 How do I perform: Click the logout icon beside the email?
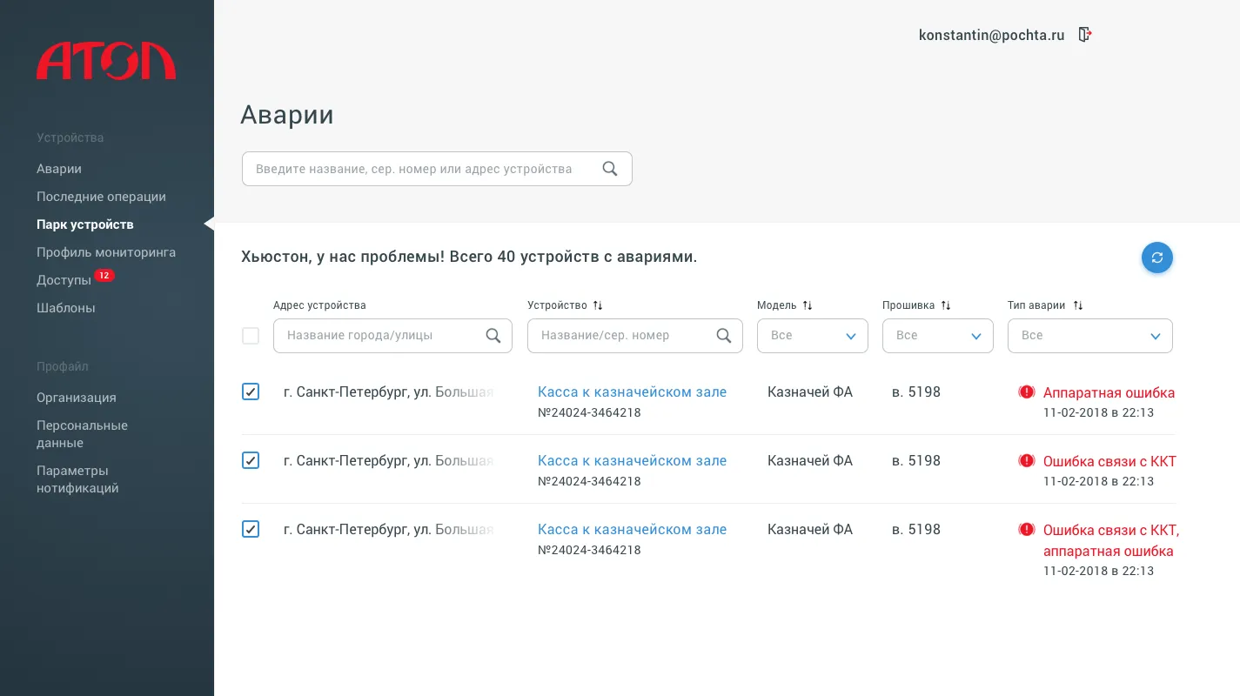point(1085,35)
